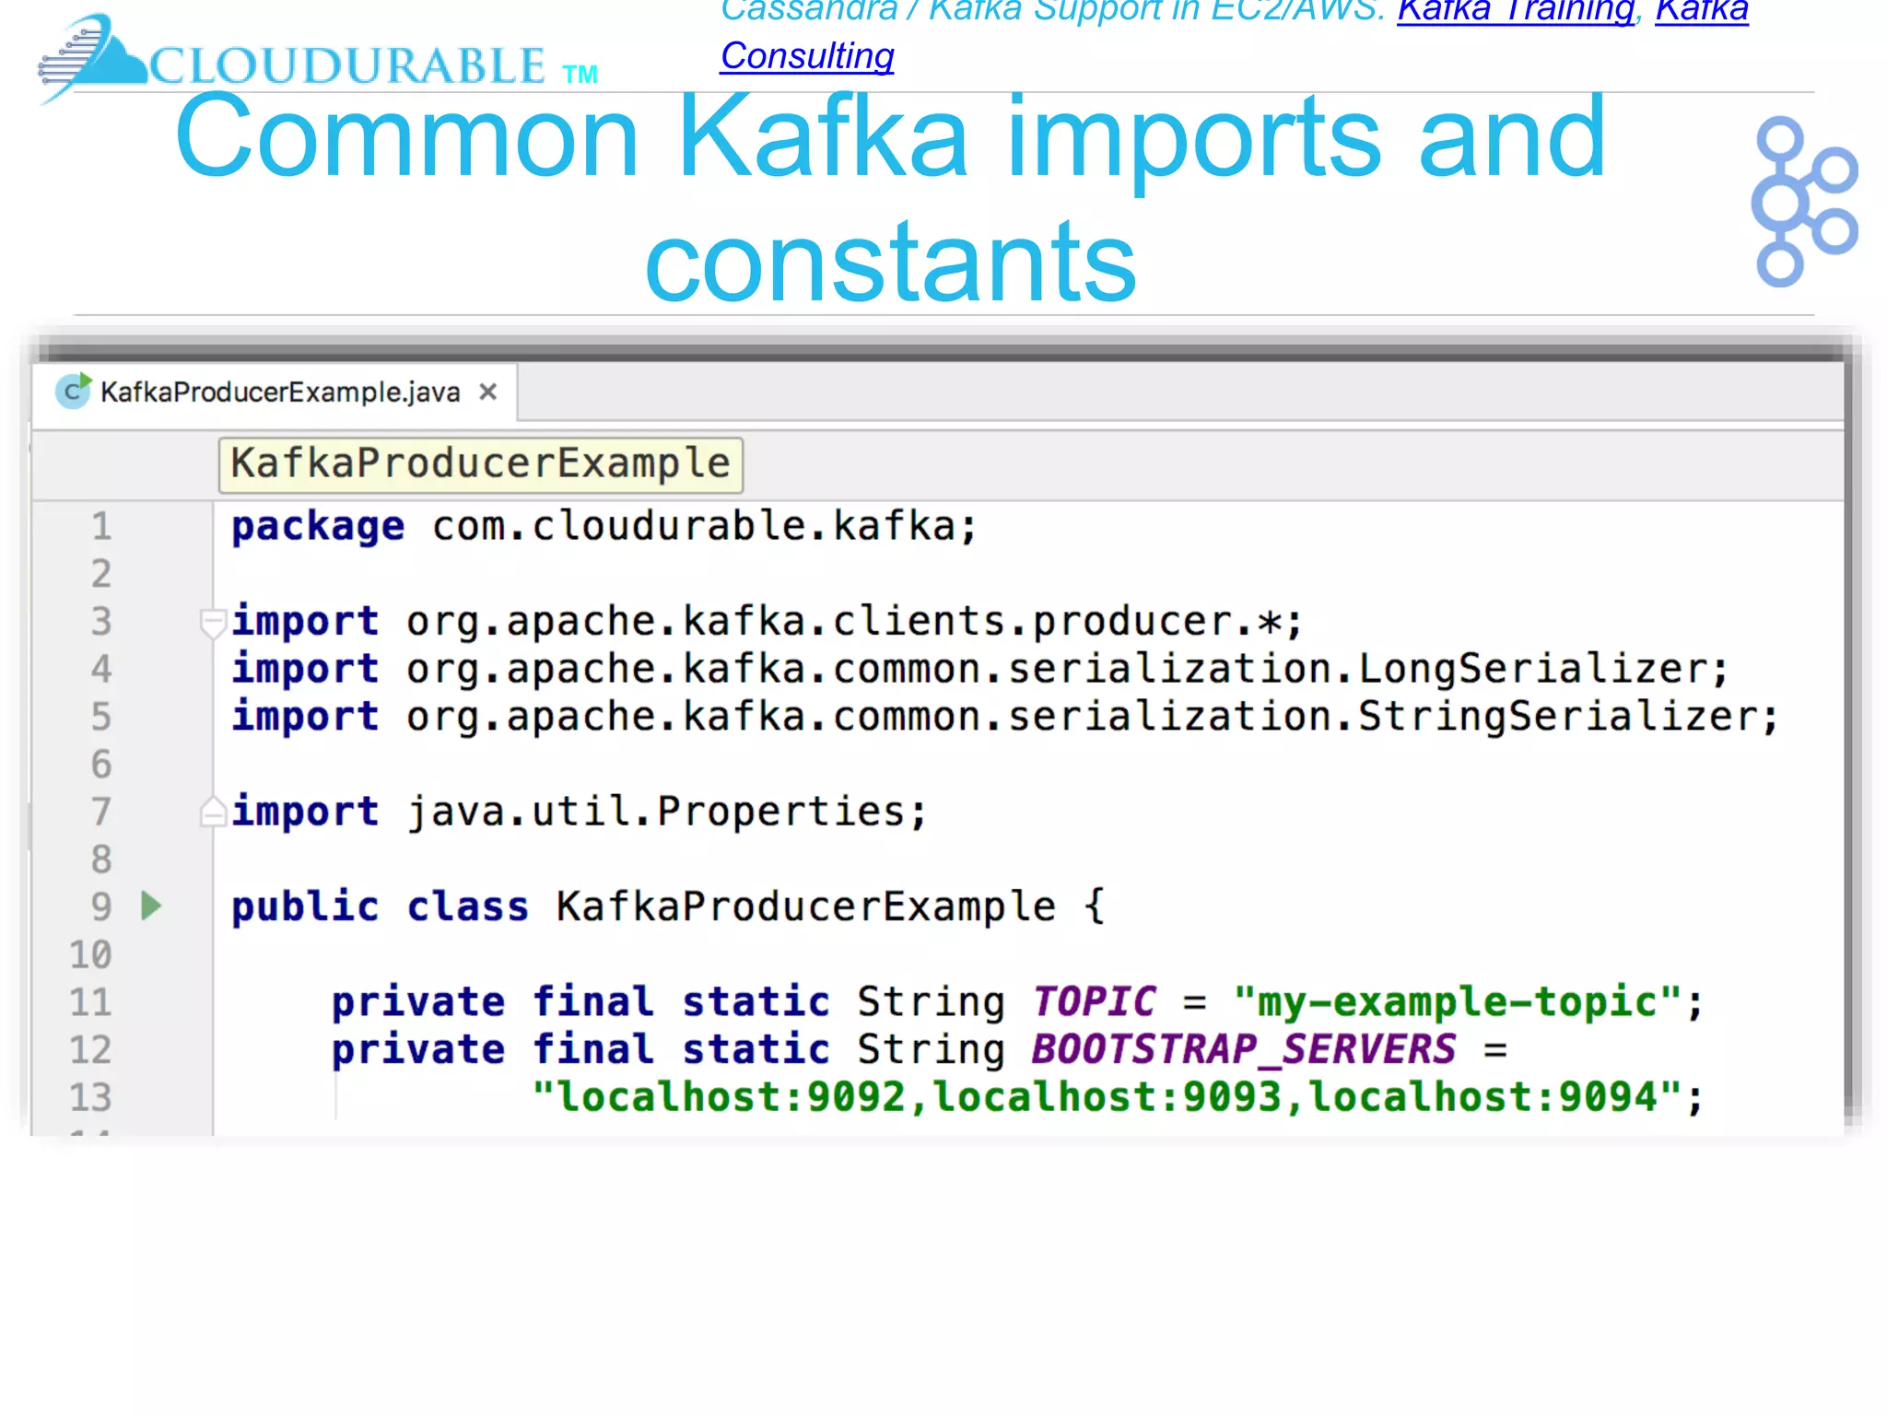Click the BOOTSTRAP_SERVERS constant name
This screenshot has height=1415, width=1887.
point(1243,1049)
